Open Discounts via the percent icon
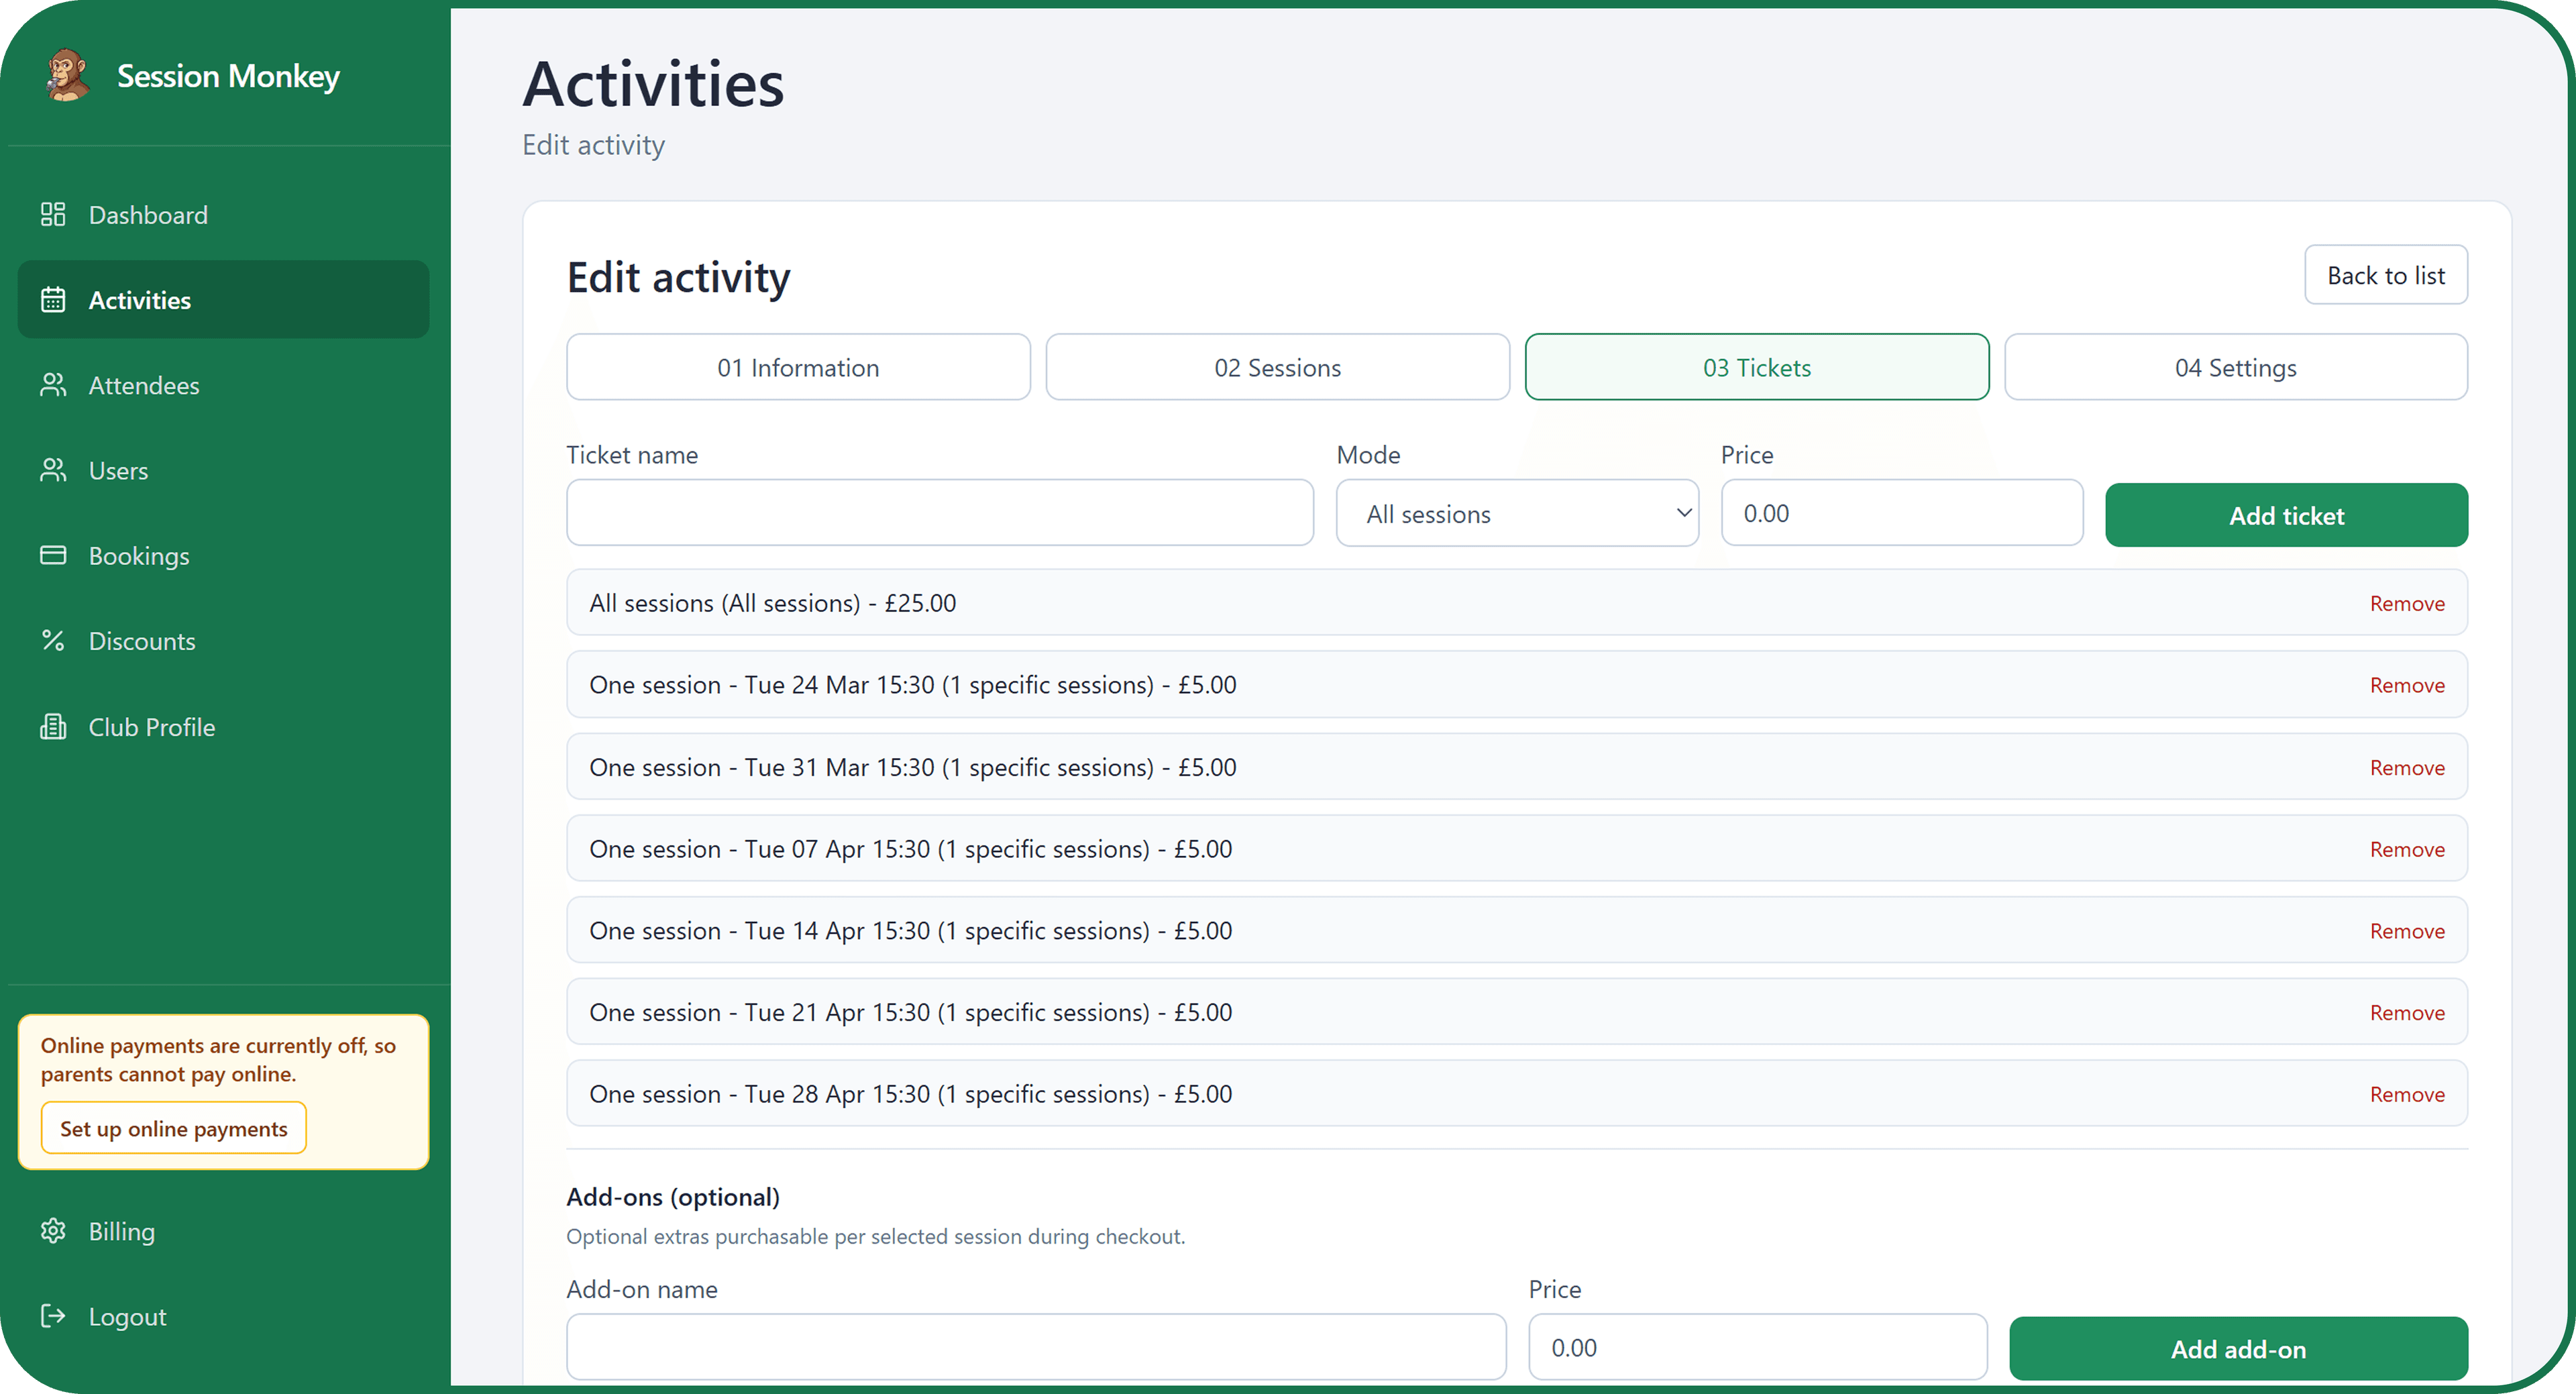The width and height of the screenshot is (2576, 1394). (x=53, y=640)
